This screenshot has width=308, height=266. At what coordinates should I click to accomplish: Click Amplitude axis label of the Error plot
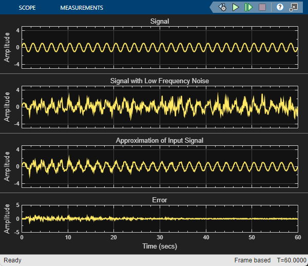click(7, 218)
